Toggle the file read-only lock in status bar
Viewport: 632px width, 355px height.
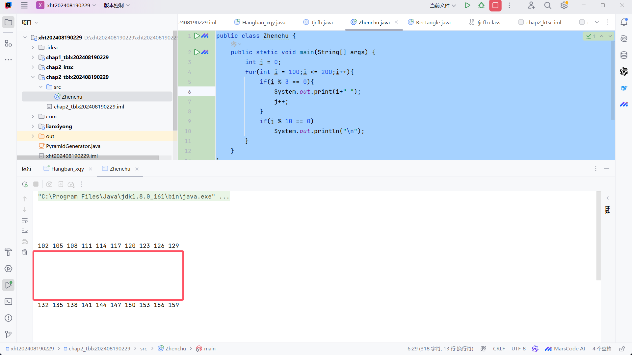622,348
